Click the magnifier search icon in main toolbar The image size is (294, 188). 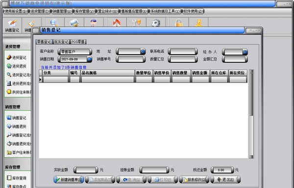54,23
